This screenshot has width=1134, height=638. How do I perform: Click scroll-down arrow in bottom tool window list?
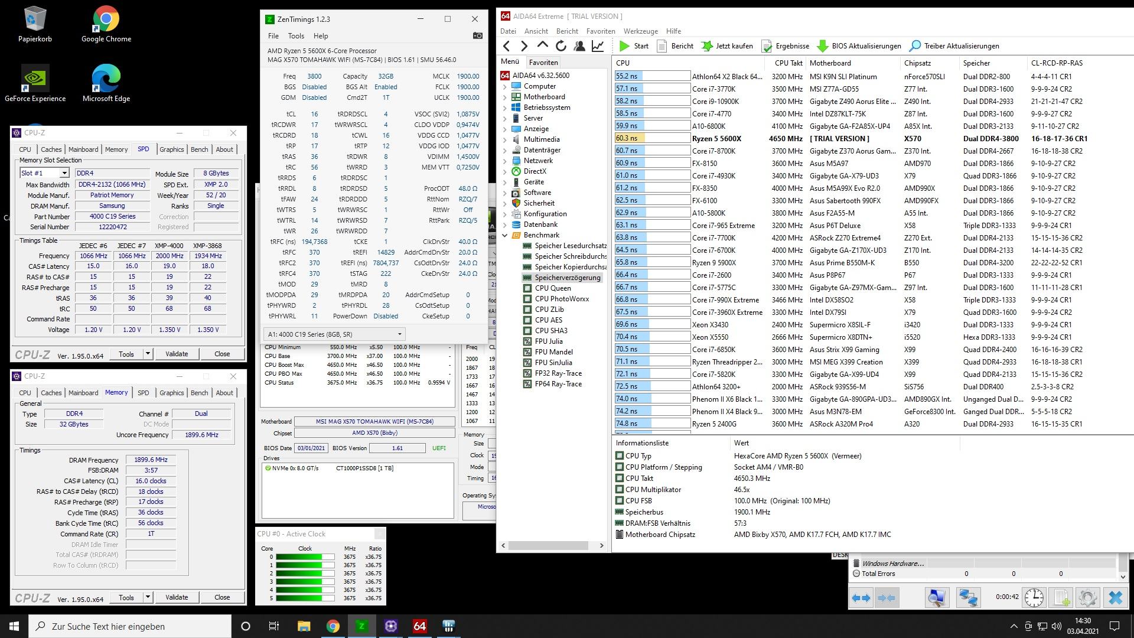tap(1123, 577)
